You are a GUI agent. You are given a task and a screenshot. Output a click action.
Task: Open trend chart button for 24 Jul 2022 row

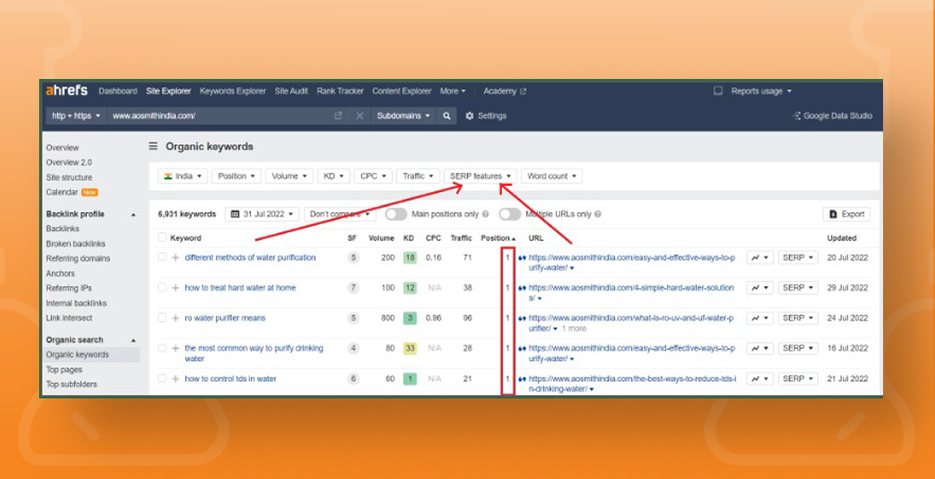click(760, 319)
